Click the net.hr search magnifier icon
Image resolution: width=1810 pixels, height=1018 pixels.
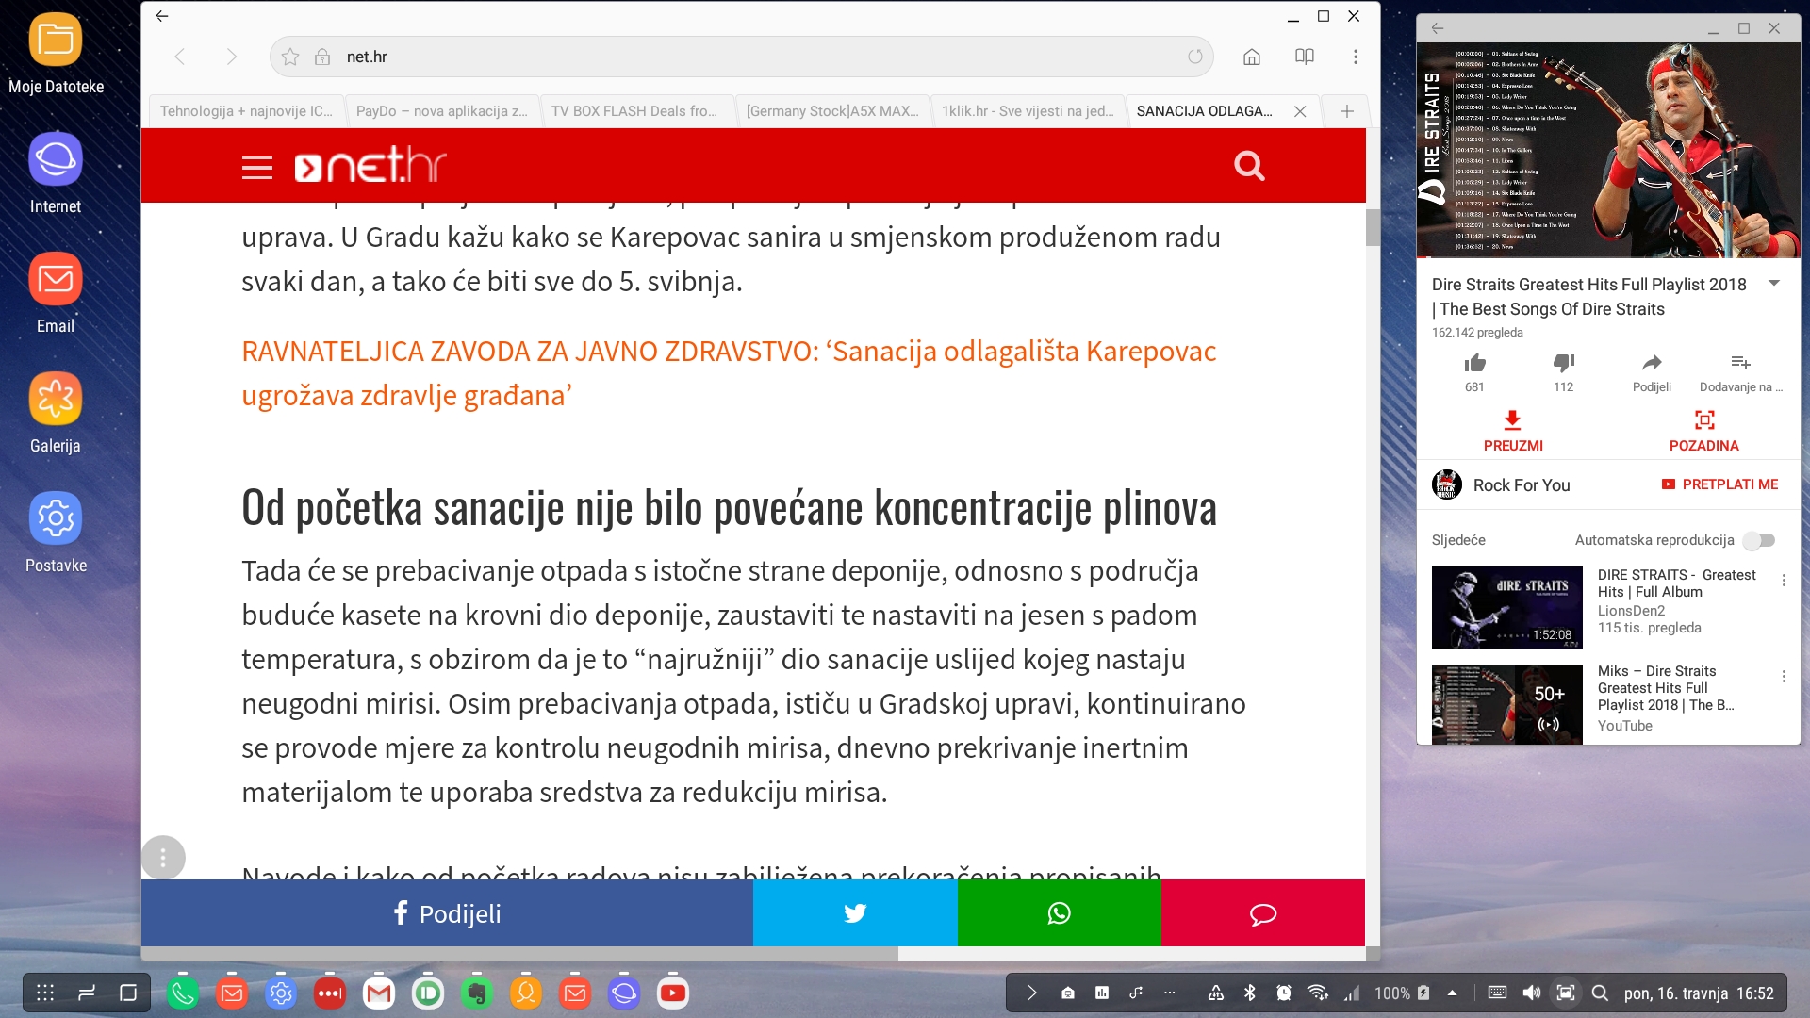pyautogui.click(x=1249, y=166)
